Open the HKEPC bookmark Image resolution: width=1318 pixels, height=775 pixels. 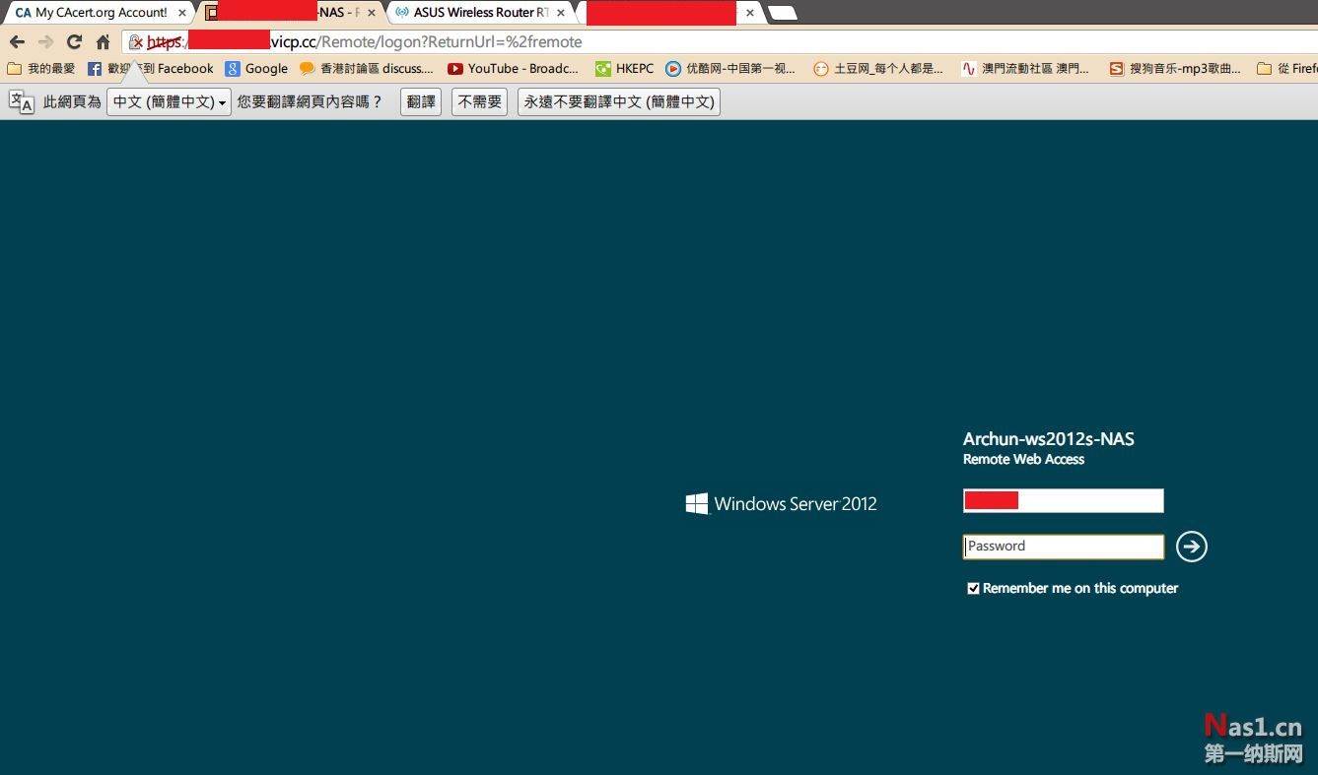[x=625, y=69]
